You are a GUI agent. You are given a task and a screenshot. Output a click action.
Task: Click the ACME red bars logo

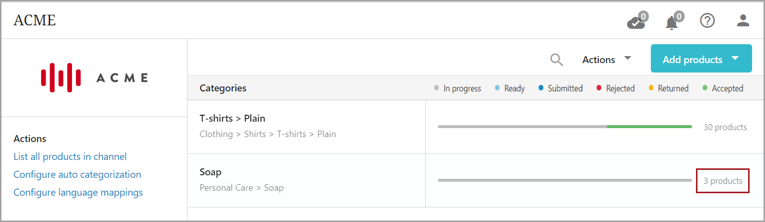pyautogui.click(x=61, y=77)
